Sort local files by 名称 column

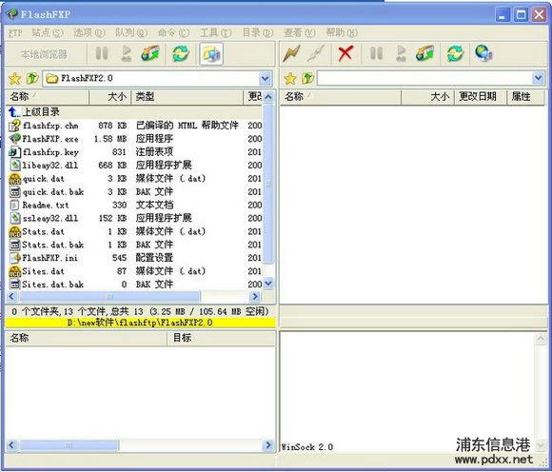pos(48,97)
